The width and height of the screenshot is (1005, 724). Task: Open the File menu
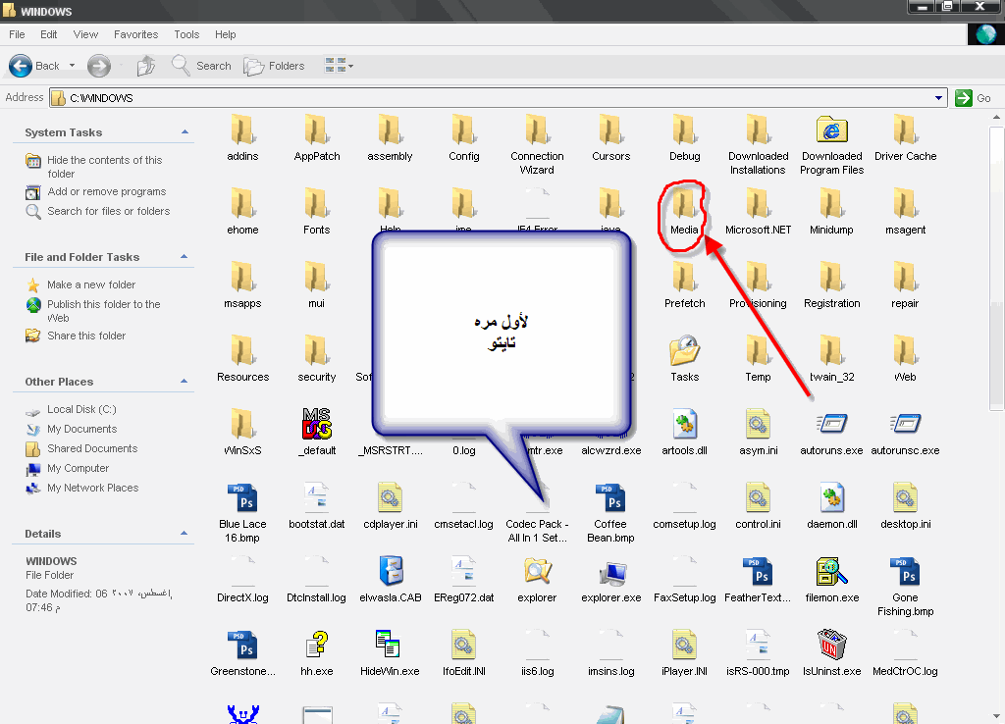click(x=17, y=34)
